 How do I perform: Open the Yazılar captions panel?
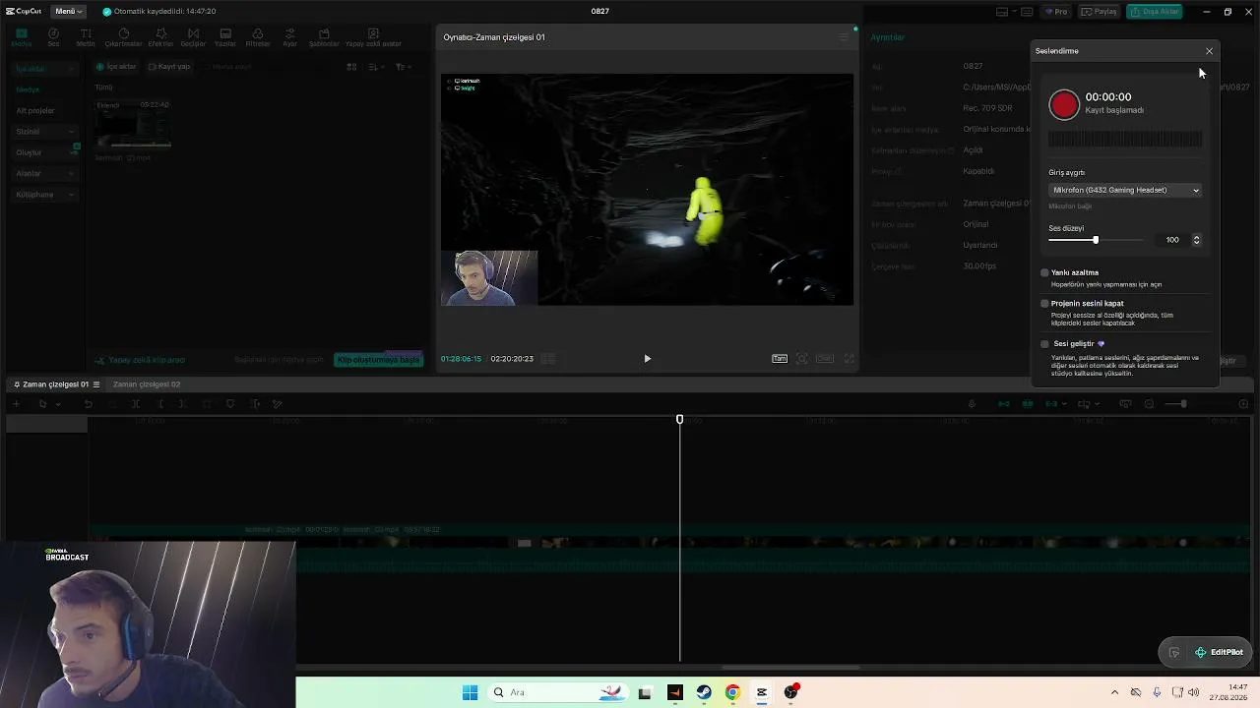coord(225,37)
